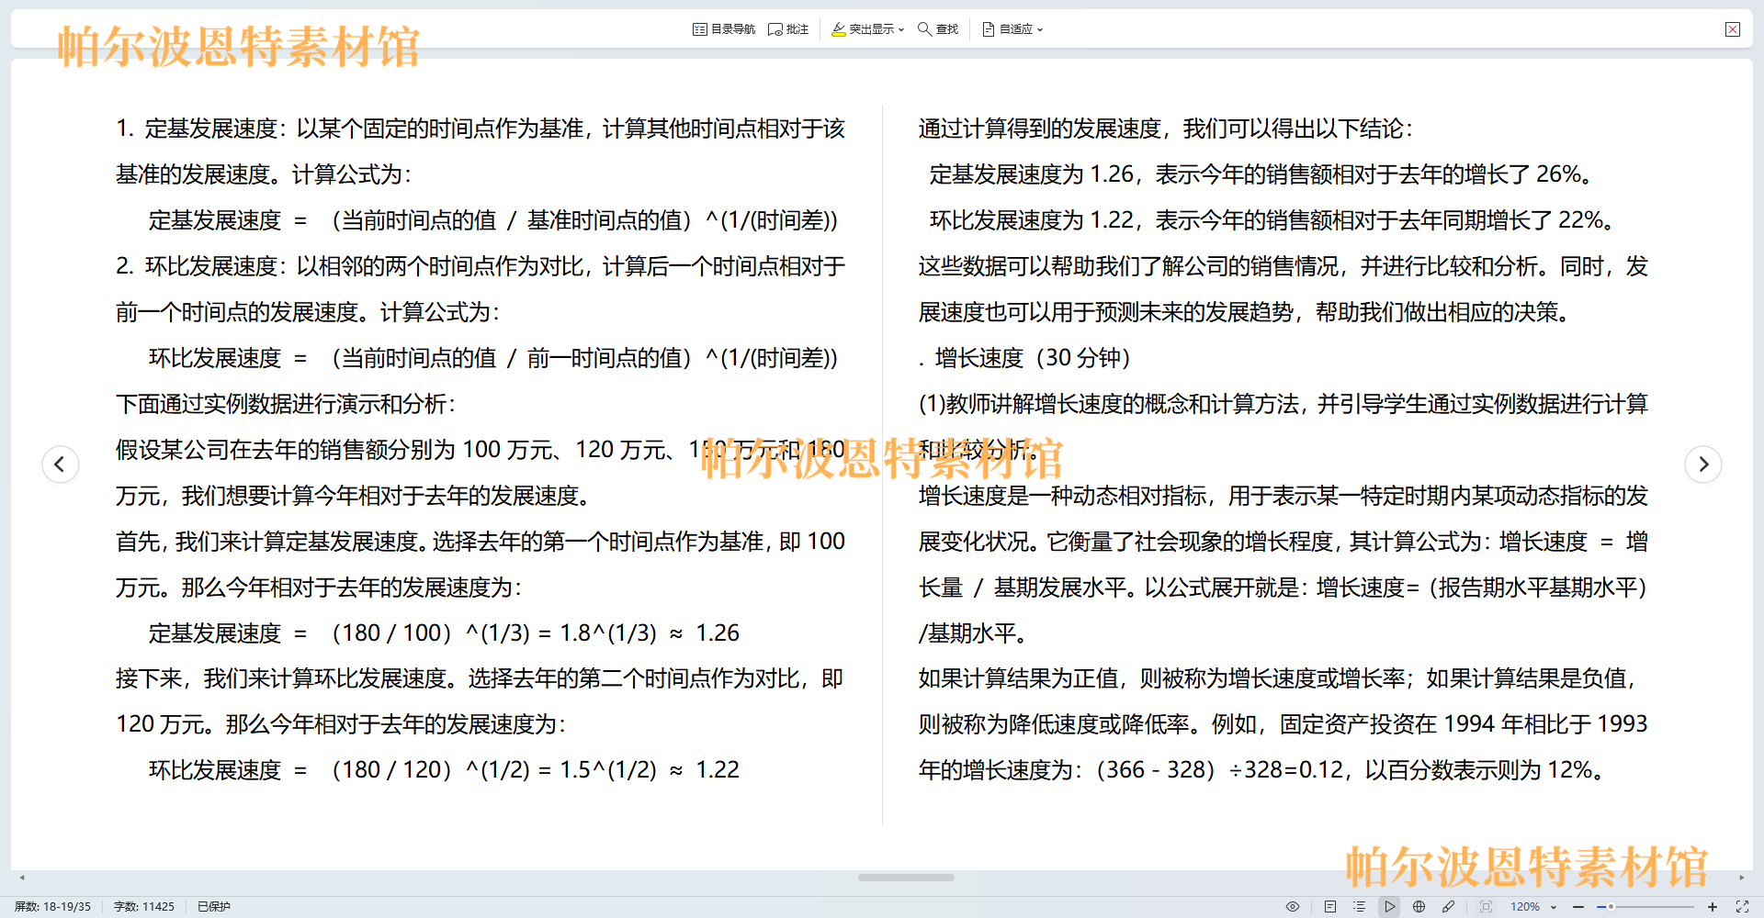The height and width of the screenshot is (918, 1764).
Task: Go to next page with right arrow
Action: pyautogui.click(x=1703, y=464)
